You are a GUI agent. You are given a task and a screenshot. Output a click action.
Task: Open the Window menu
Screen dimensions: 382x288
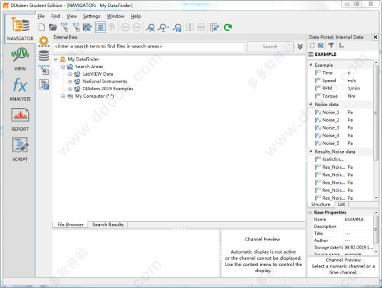[115, 16]
